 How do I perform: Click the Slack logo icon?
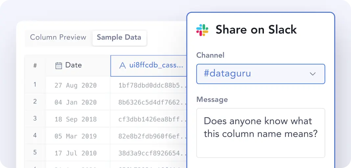202,30
